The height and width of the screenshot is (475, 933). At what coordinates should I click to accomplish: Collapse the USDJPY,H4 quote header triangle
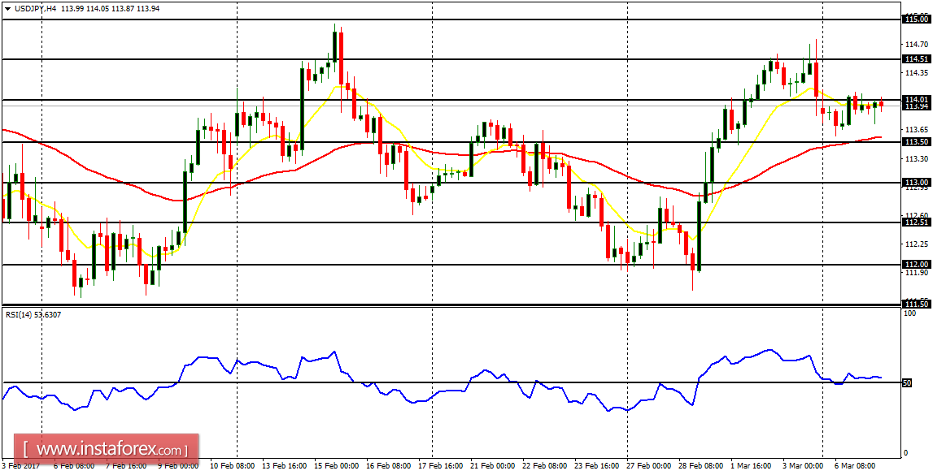pyautogui.click(x=8, y=6)
